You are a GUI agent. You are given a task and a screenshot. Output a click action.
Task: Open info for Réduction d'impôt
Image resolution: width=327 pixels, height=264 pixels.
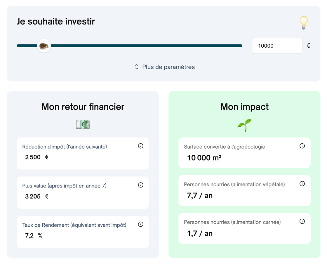(140, 146)
